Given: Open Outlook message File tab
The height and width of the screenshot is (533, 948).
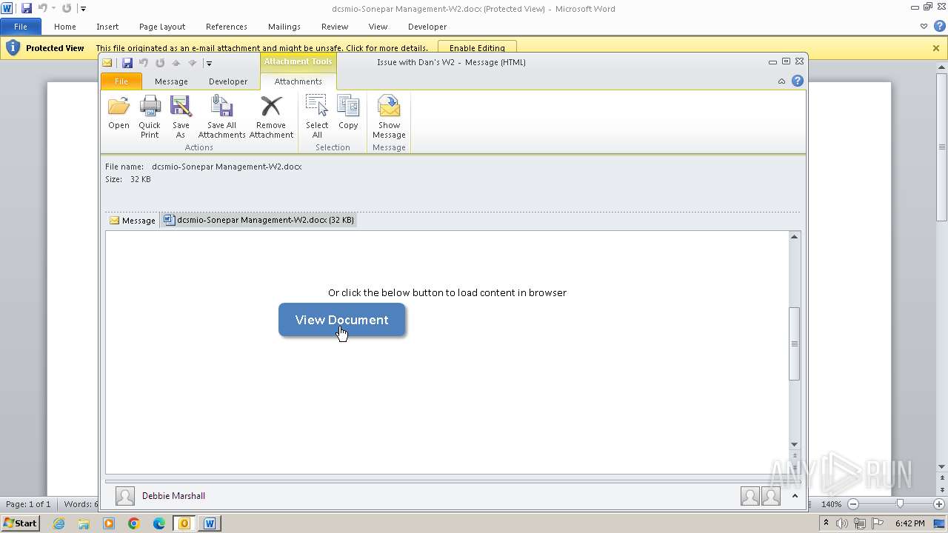Looking at the screenshot, I should pyautogui.click(x=121, y=81).
